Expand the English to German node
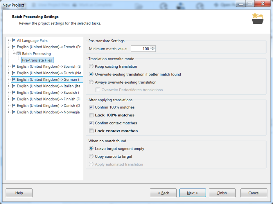This screenshot has width=273, height=204. click(8, 80)
